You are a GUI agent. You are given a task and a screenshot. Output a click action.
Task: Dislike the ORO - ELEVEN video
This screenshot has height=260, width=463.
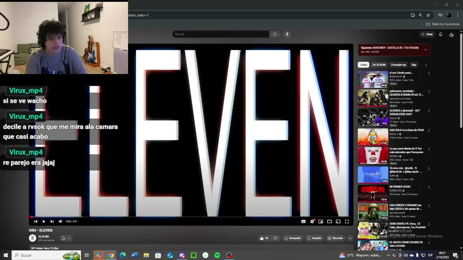(x=275, y=238)
